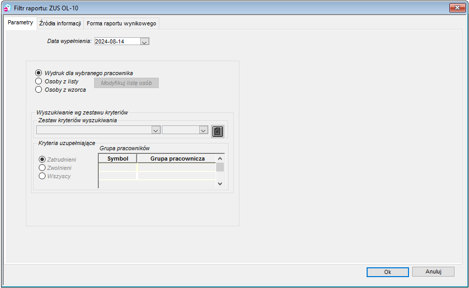Click the Grupa pracownicza column header
Screen dimensions: 469x288
[177, 159]
